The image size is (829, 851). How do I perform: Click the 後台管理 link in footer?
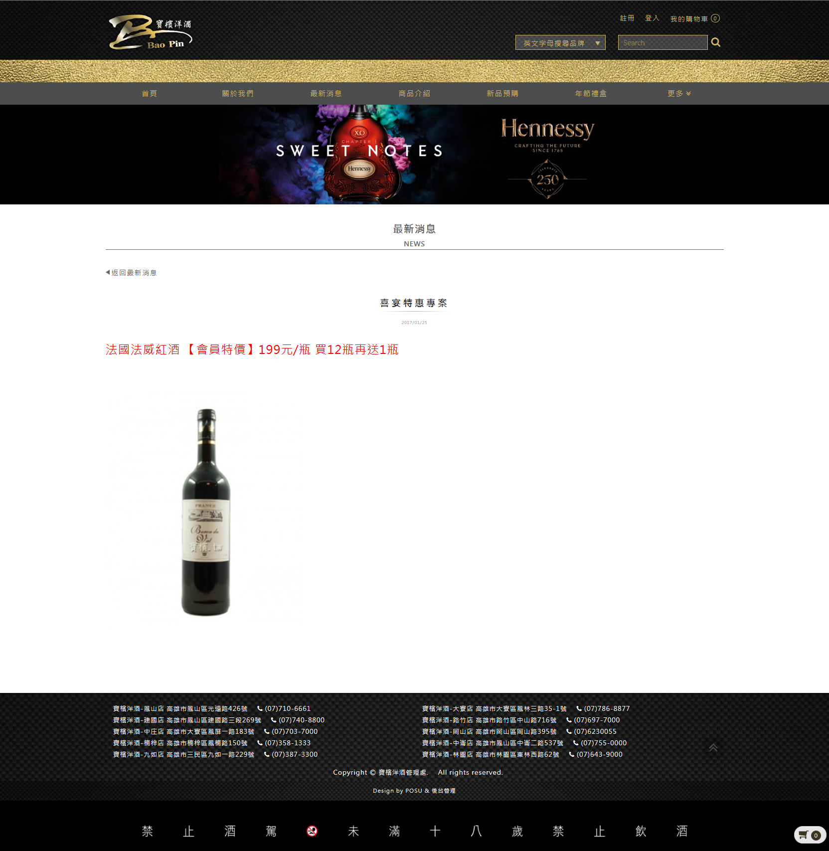pos(443,791)
